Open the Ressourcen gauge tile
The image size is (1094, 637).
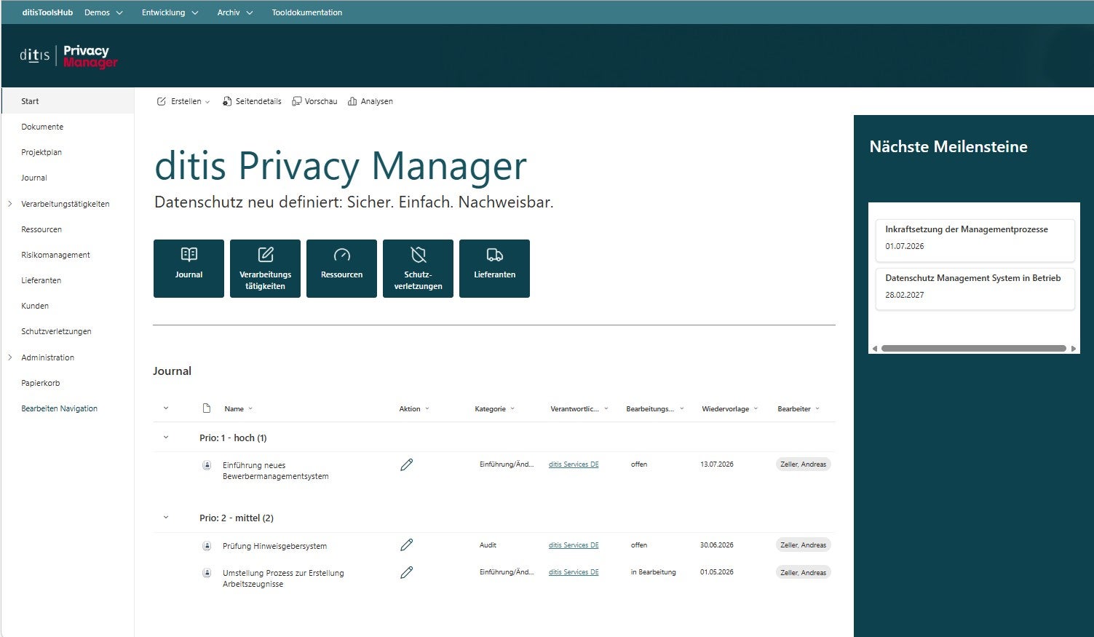click(x=341, y=269)
